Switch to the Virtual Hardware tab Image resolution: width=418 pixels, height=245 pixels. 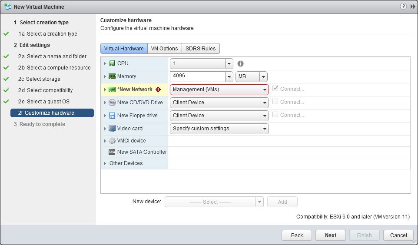(124, 49)
